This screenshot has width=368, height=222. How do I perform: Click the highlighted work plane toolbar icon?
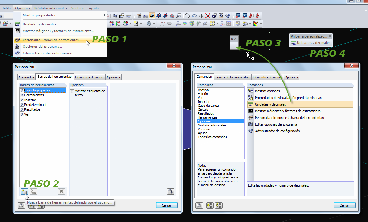click(152, 16)
